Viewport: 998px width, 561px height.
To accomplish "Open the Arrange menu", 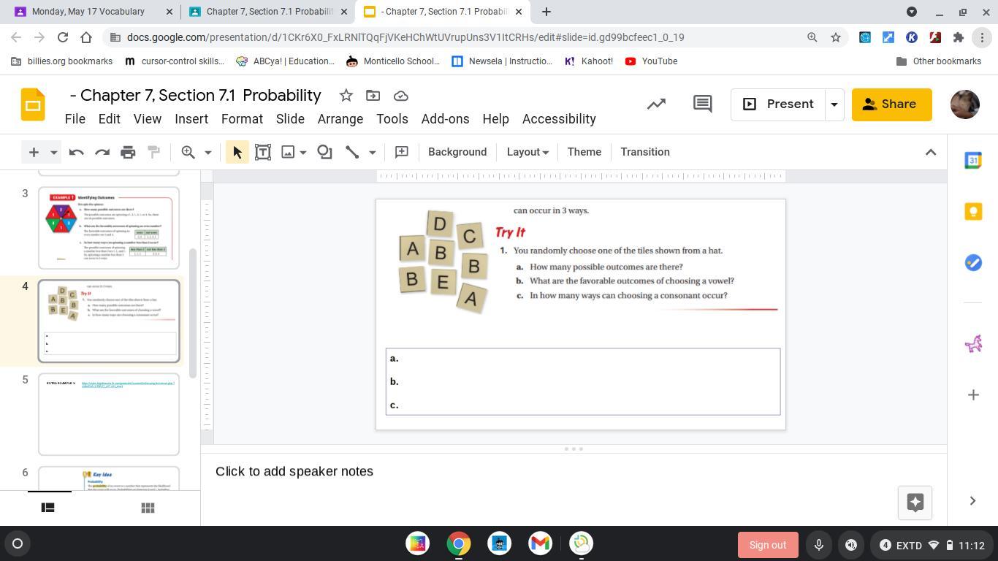I will 340,119.
